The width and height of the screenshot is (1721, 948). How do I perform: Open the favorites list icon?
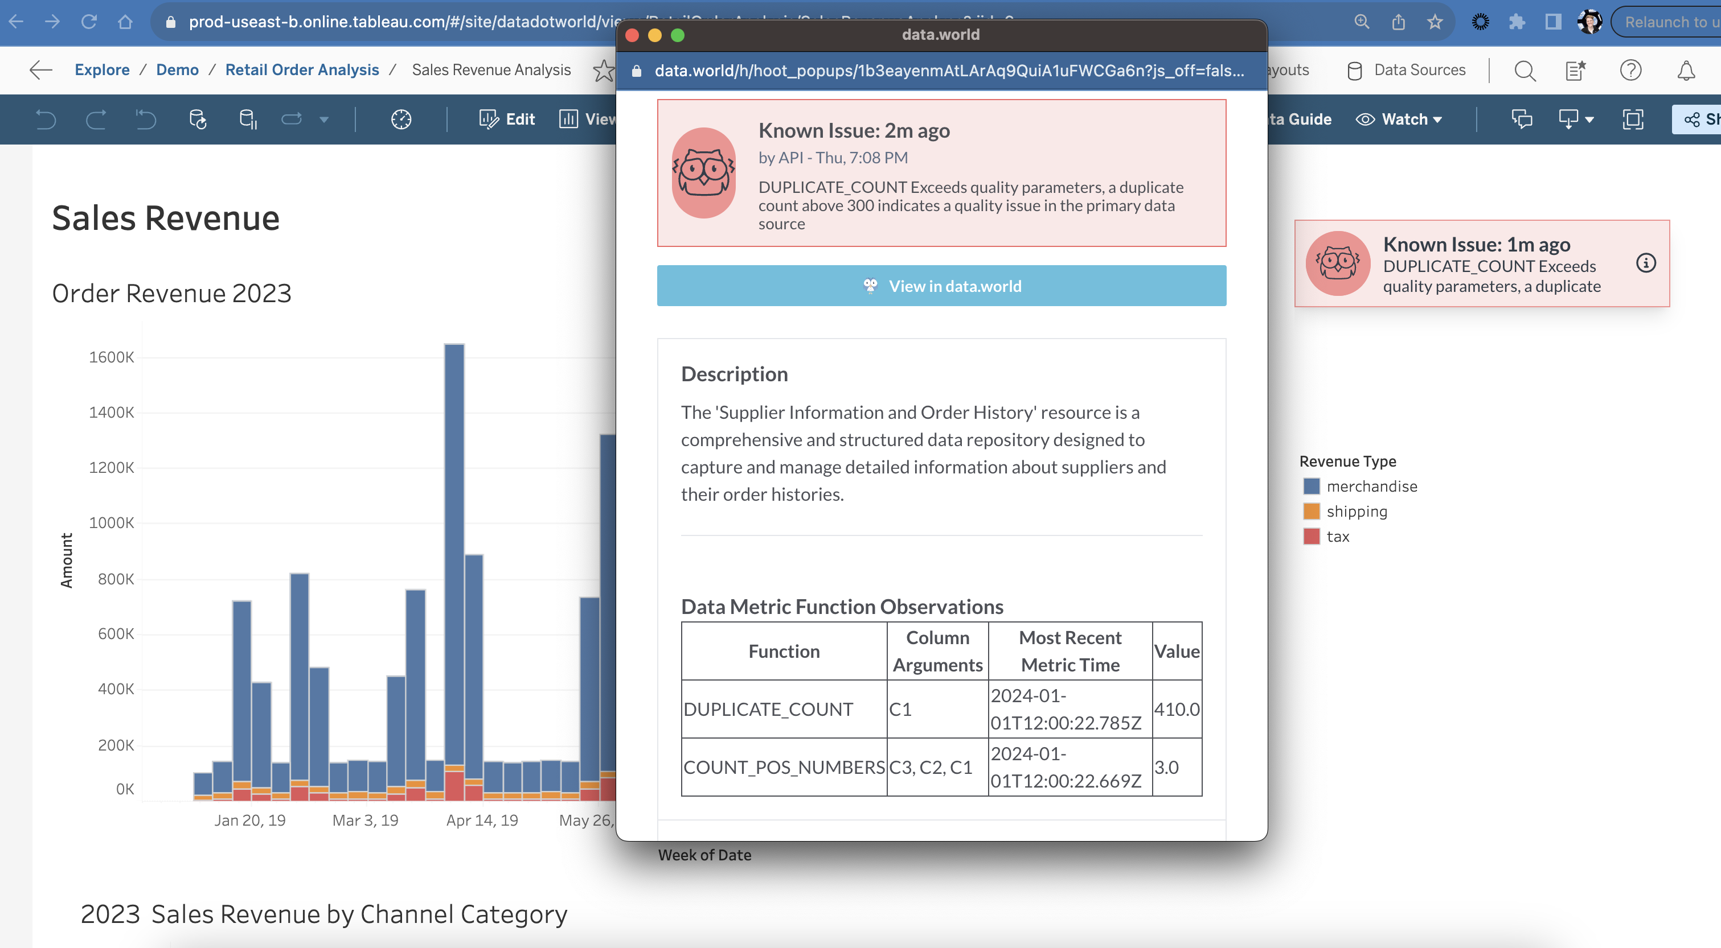point(1575,70)
